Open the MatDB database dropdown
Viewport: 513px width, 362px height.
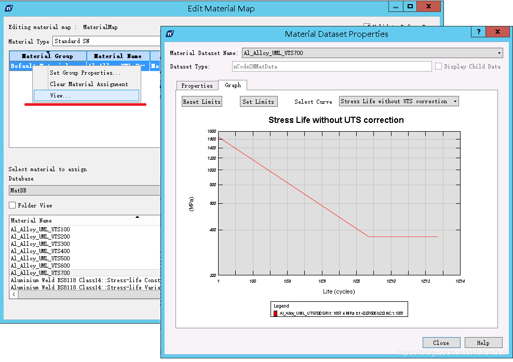tap(85, 190)
